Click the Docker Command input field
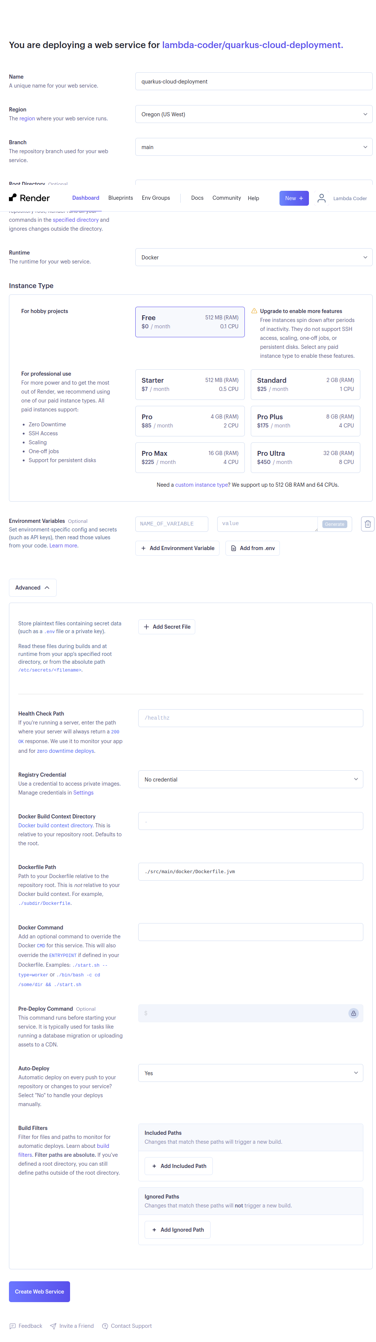This screenshot has height=1342, width=376. coord(250,932)
